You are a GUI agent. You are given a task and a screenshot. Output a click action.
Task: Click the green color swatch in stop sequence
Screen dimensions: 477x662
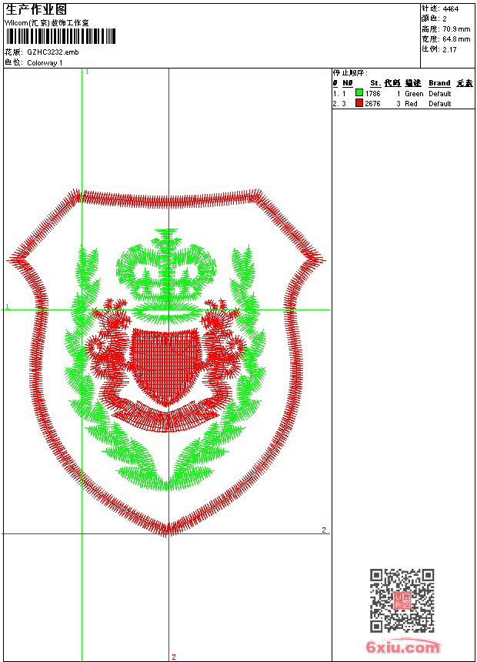tap(359, 93)
